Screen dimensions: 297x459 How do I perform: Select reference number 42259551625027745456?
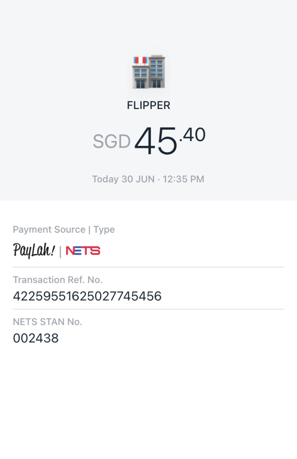tap(87, 296)
